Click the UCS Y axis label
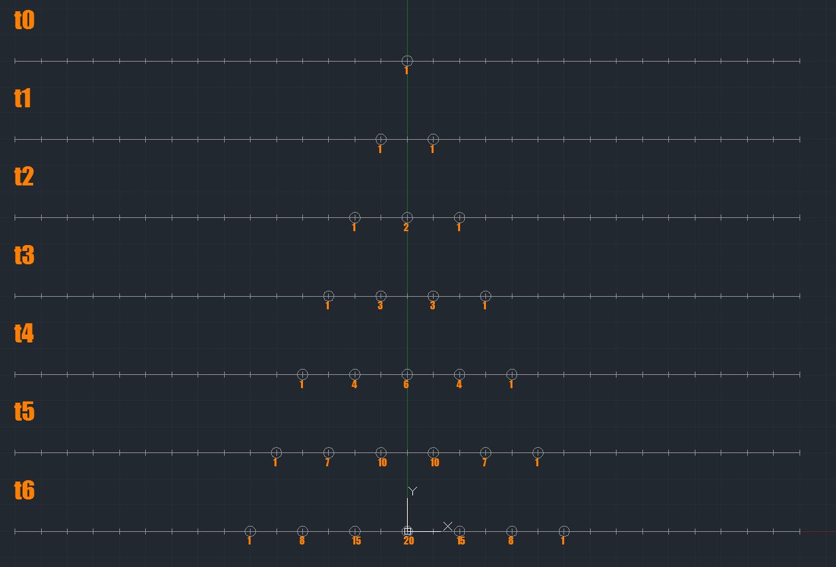The height and width of the screenshot is (567, 836). click(x=412, y=491)
